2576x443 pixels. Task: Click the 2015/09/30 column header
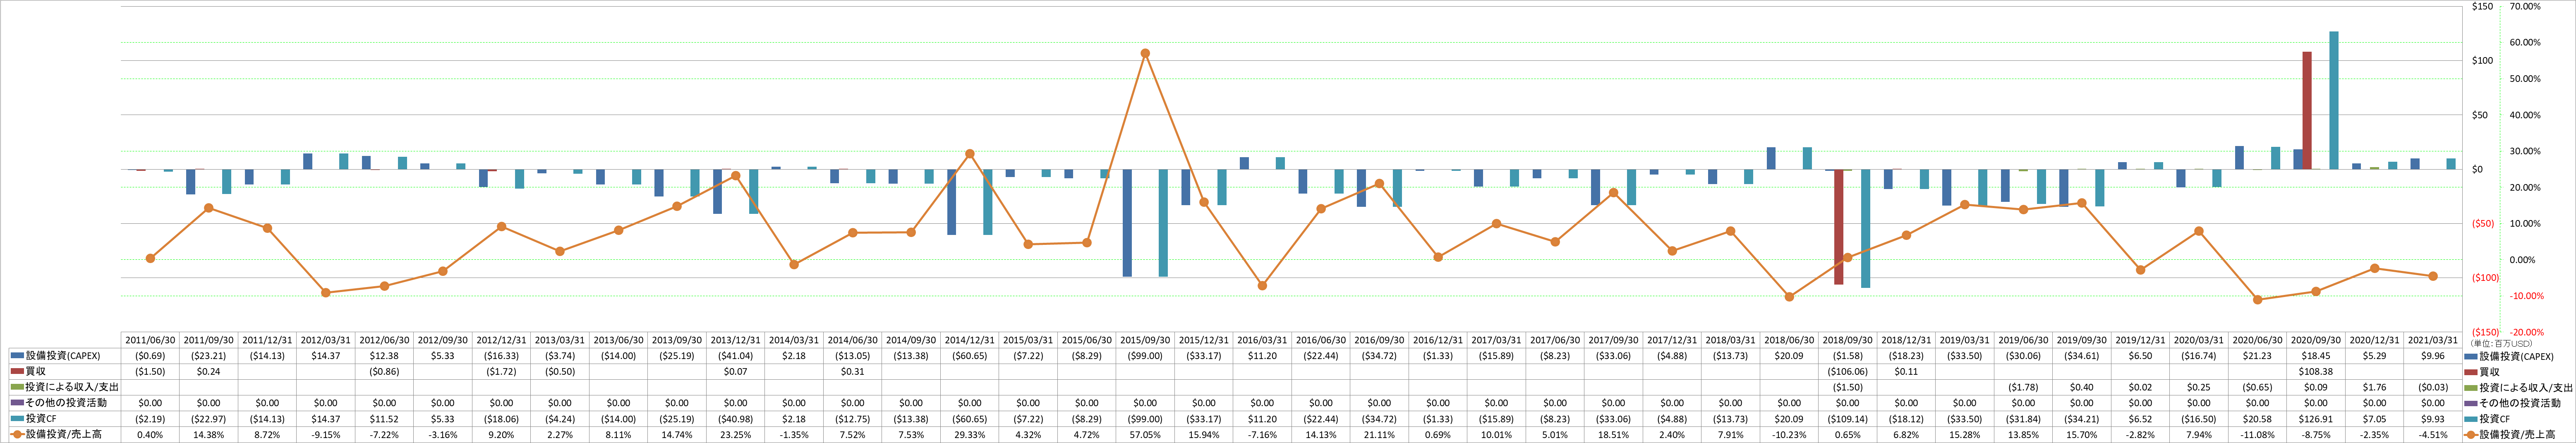pyautogui.click(x=1145, y=340)
